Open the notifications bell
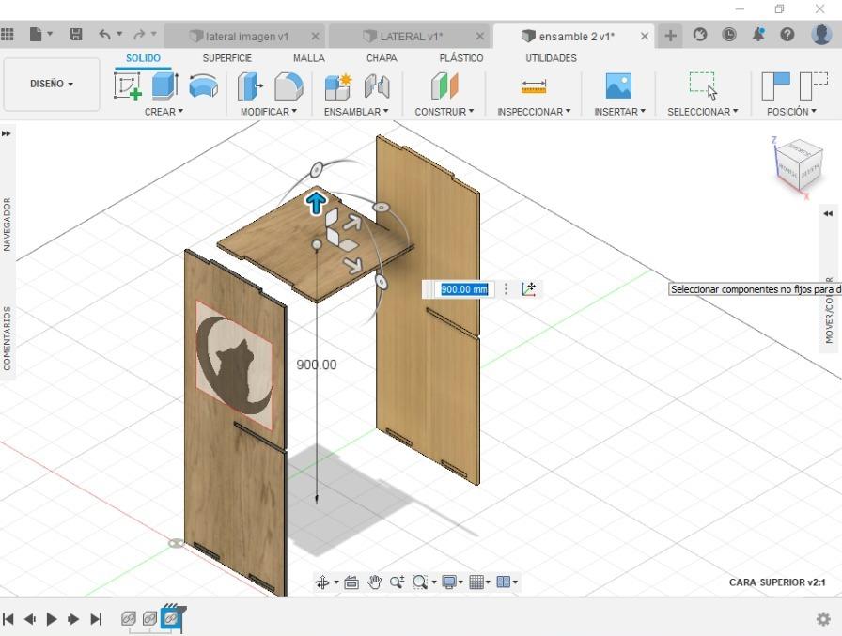 pyautogui.click(x=758, y=35)
